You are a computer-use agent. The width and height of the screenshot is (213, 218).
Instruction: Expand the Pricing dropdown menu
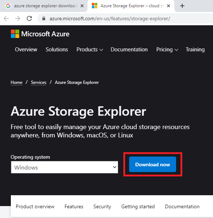tap(167, 50)
